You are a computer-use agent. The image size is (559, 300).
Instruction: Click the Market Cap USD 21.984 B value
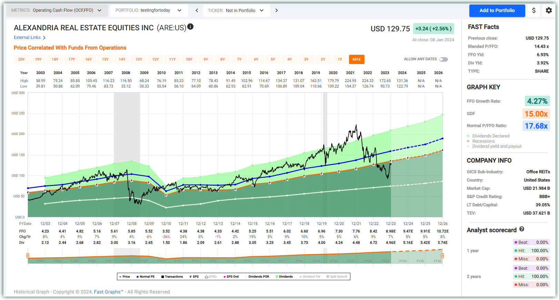tap(537, 188)
